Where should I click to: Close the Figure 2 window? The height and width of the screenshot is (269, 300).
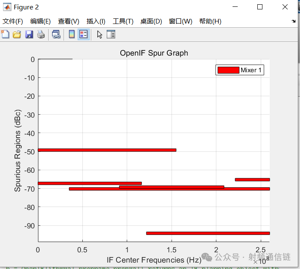click(285, 7)
